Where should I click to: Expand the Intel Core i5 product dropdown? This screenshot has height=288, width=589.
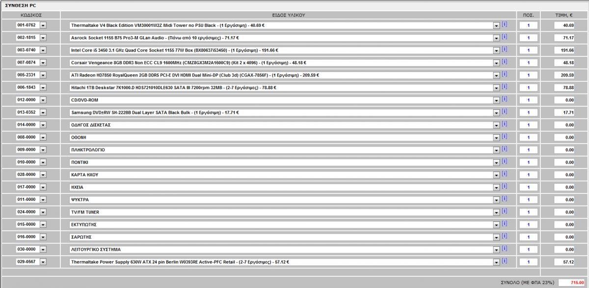click(x=496, y=50)
